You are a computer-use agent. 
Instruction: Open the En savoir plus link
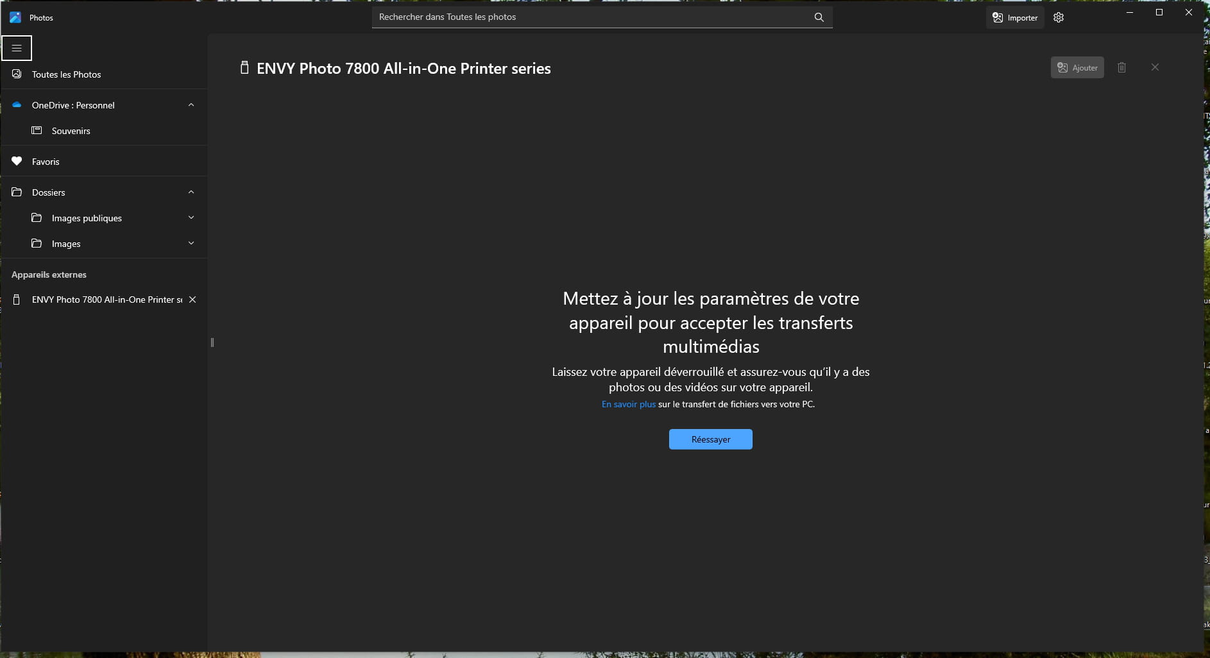pos(629,404)
